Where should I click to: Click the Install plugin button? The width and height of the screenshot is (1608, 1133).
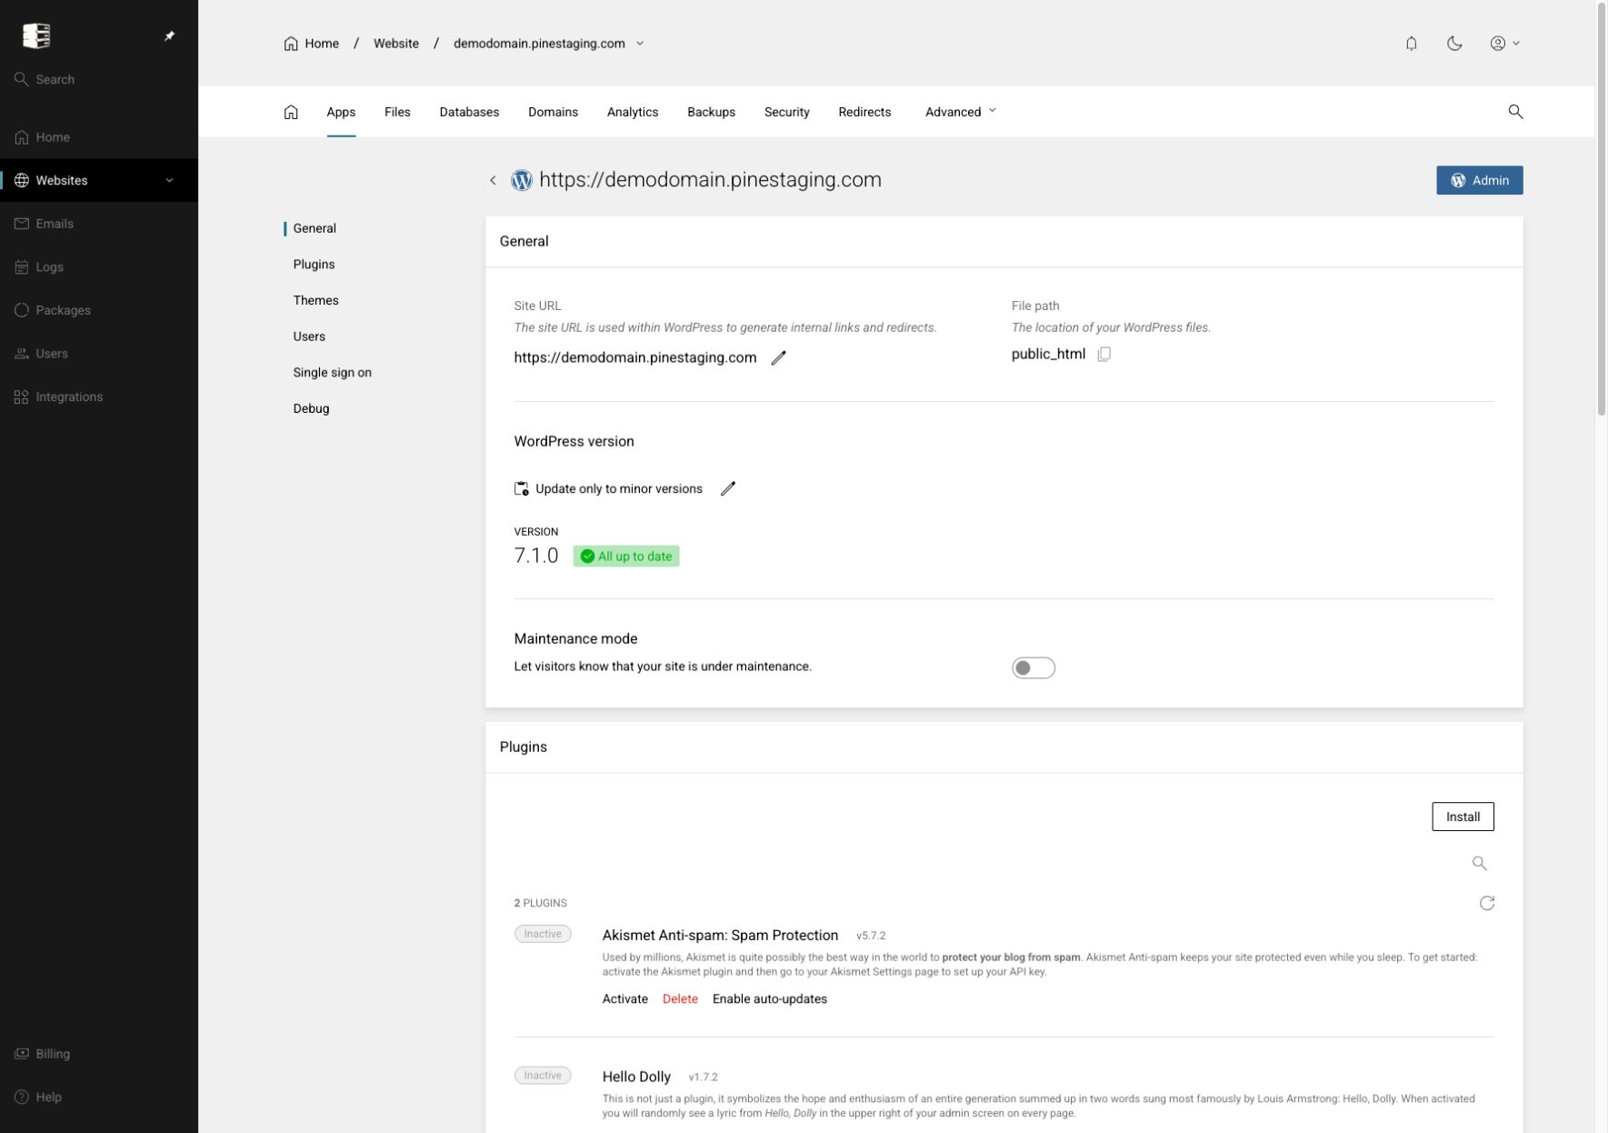tap(1463, 817)
